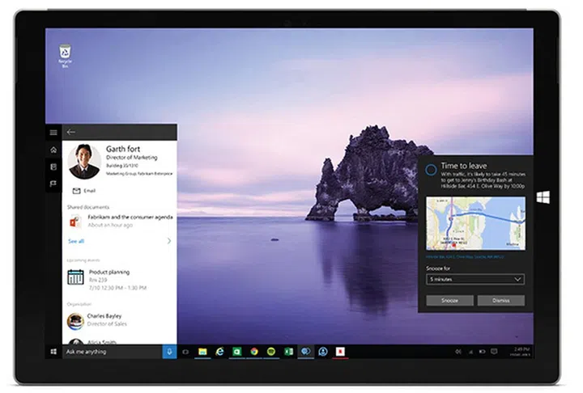Launch Microsoft Edge from the taskbar

point(219,352)
